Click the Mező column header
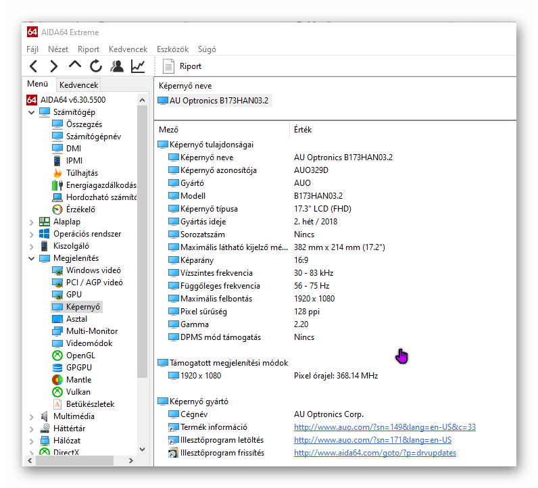The width and height of the screenshot is (538, 488). 168,130
